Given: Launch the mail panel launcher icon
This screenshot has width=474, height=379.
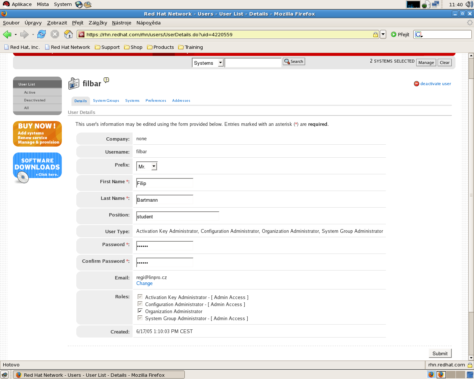Looking at the screenshot, I should 88,4.
